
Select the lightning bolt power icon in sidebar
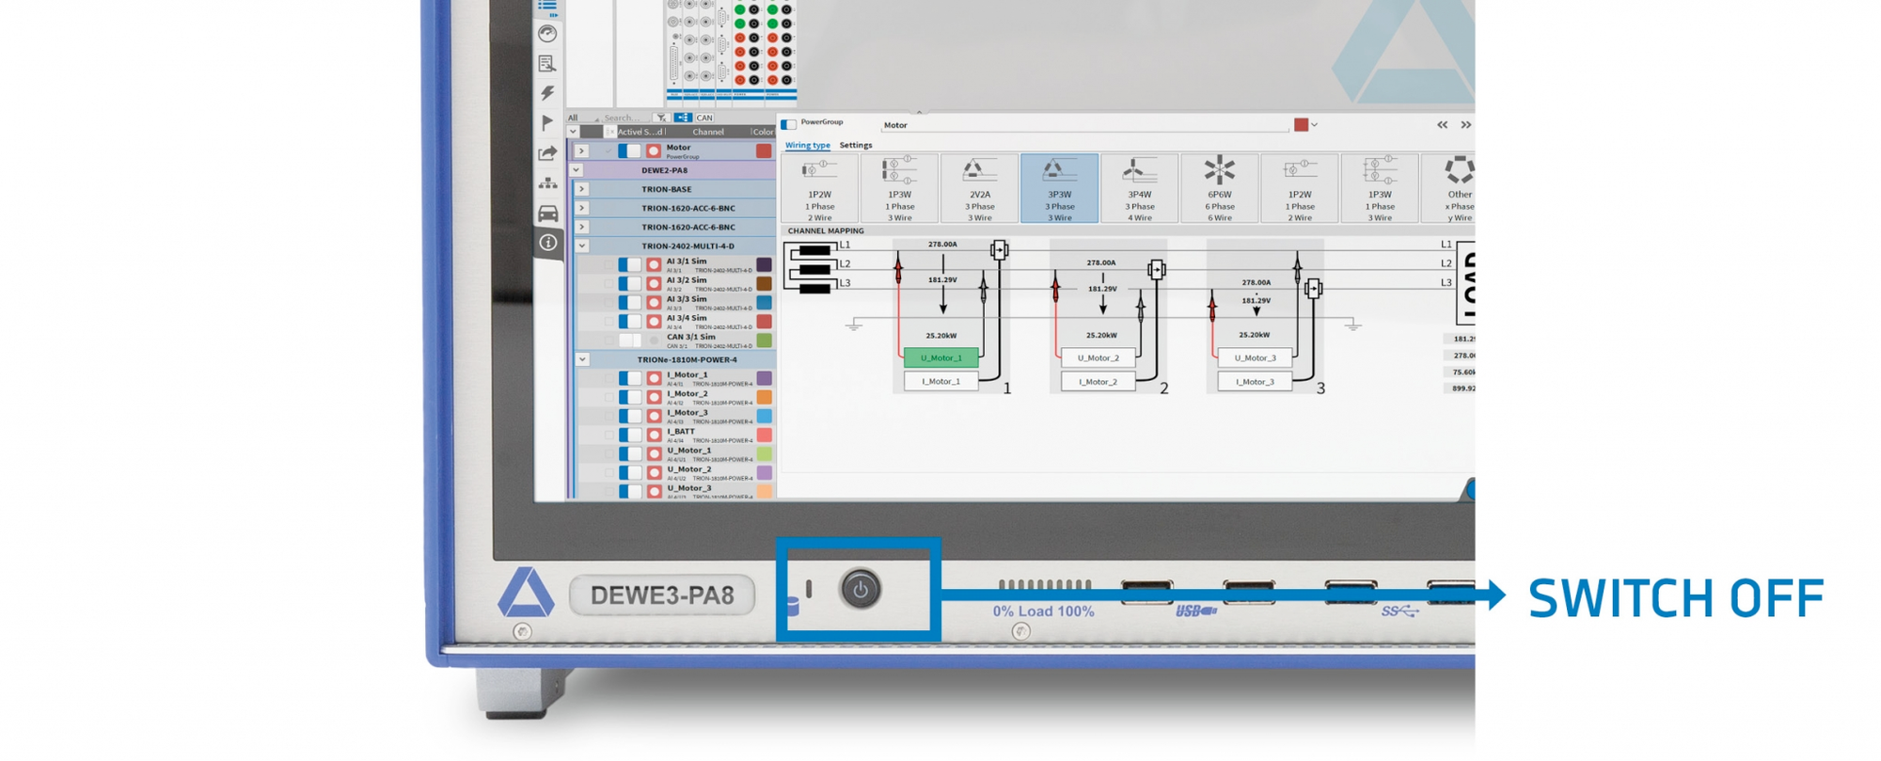click(x=547, y=93)
